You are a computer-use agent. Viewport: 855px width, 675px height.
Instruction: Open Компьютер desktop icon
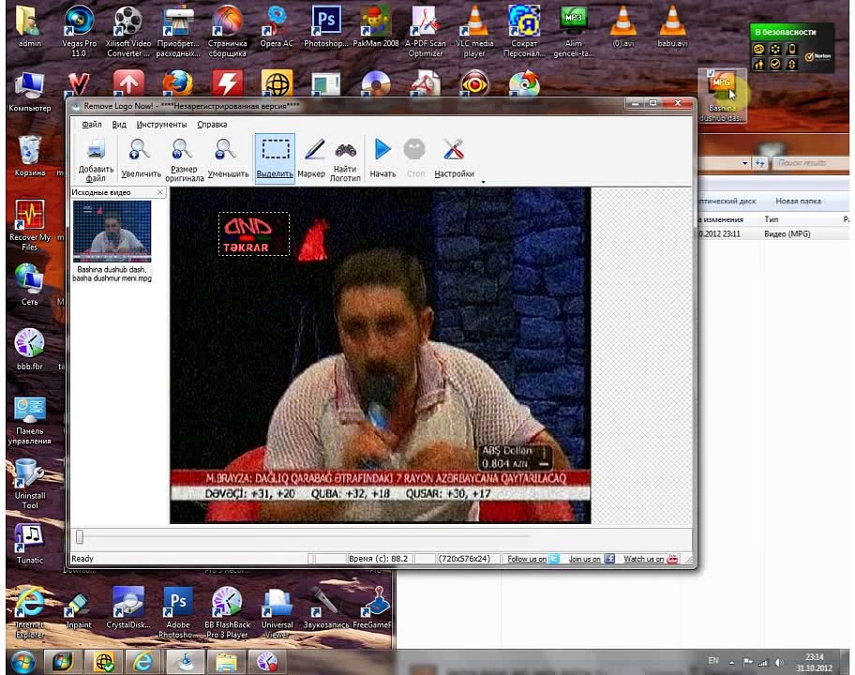tap(29, 92)
